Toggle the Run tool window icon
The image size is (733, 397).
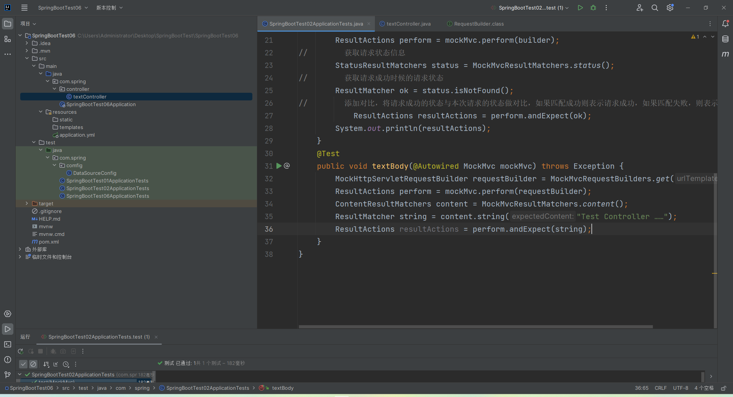coord(8,329)
